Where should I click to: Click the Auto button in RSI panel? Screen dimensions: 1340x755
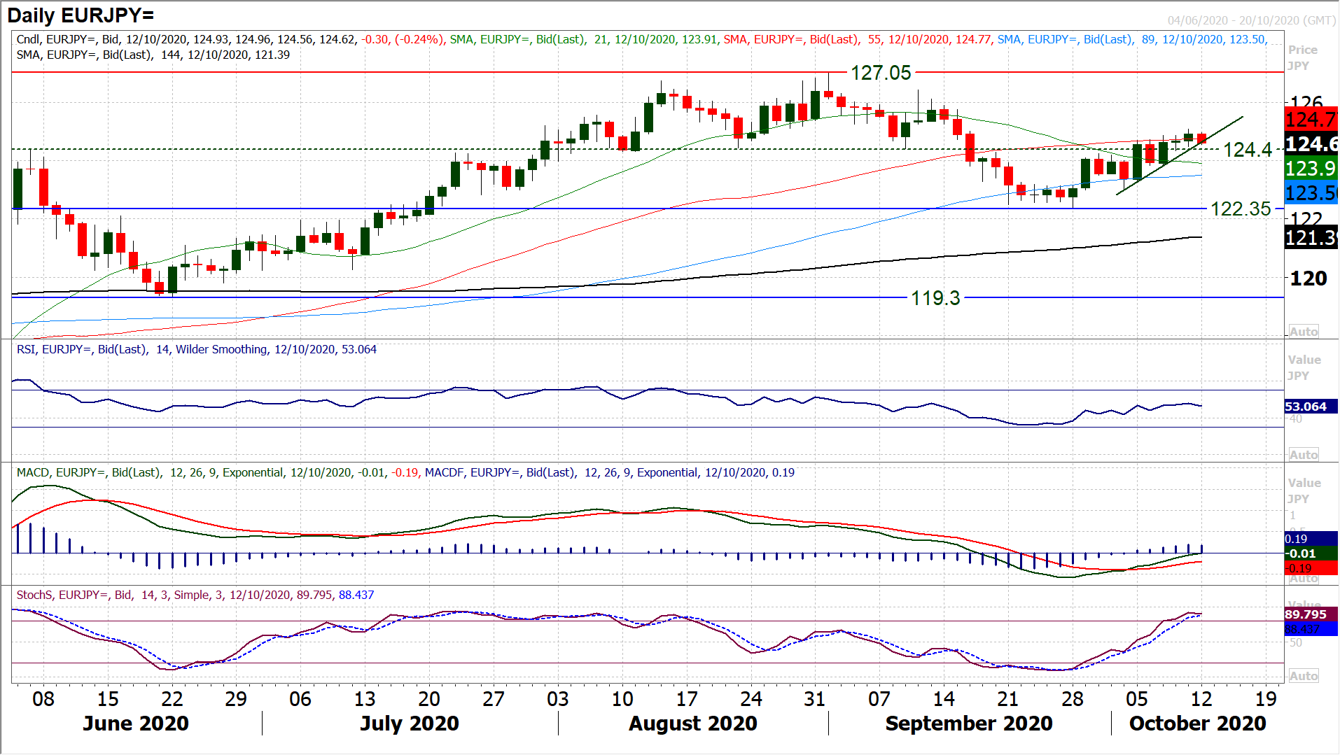click(x=1304, y=455)
